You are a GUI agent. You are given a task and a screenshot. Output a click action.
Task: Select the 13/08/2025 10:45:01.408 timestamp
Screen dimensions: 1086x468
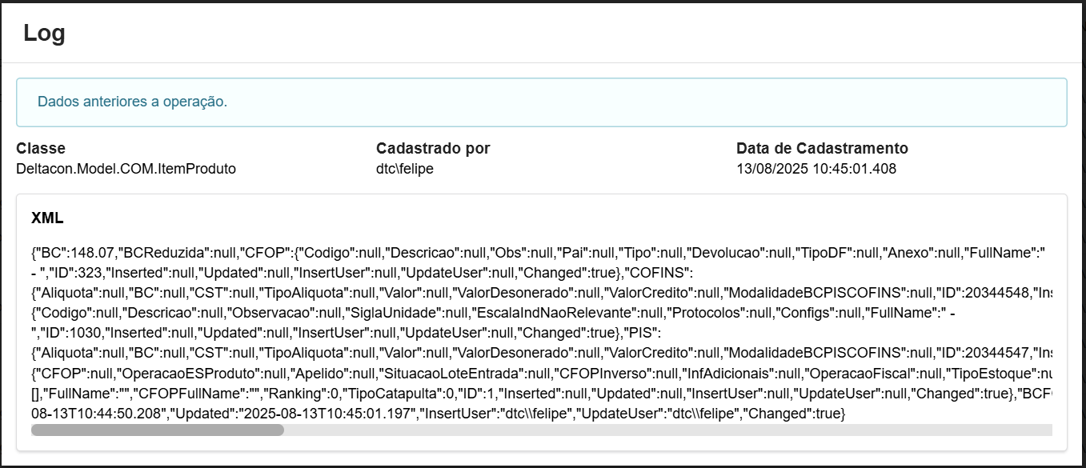tap(816, 169)
